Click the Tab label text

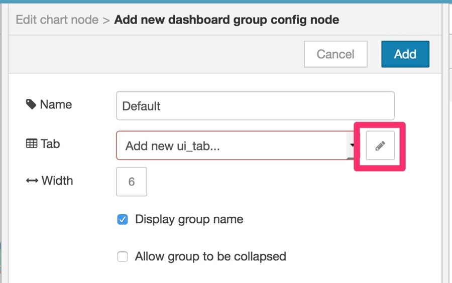point(50,144)
